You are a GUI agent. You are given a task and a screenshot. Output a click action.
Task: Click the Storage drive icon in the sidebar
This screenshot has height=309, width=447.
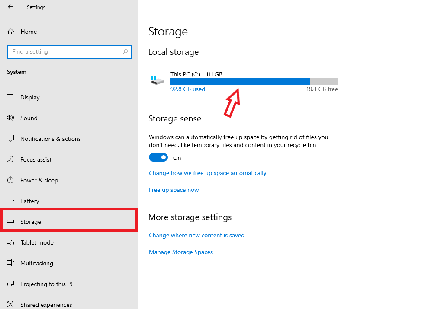10,221
